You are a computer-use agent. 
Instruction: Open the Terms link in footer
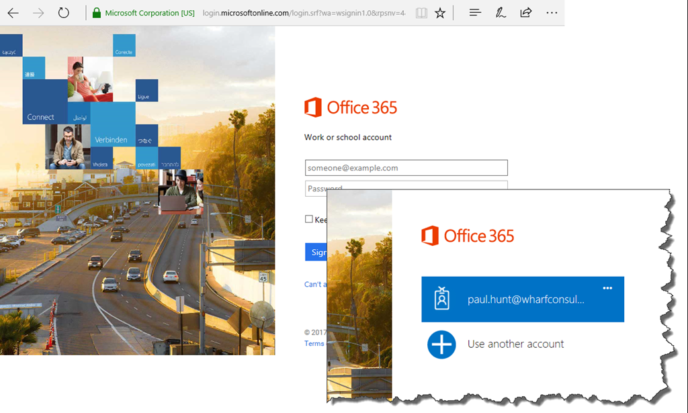click(314, 343)
